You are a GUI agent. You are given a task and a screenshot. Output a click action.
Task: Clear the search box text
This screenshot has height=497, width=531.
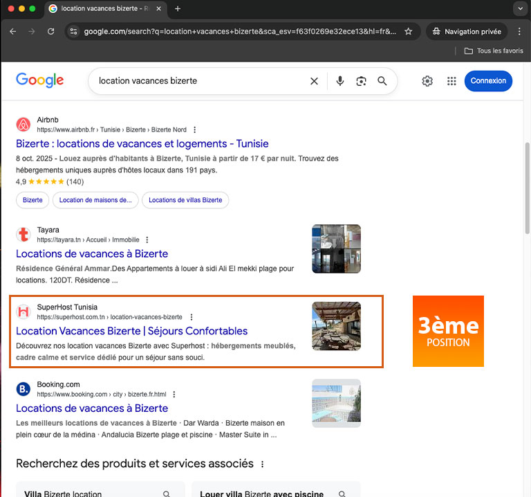[x=314, y=81]
